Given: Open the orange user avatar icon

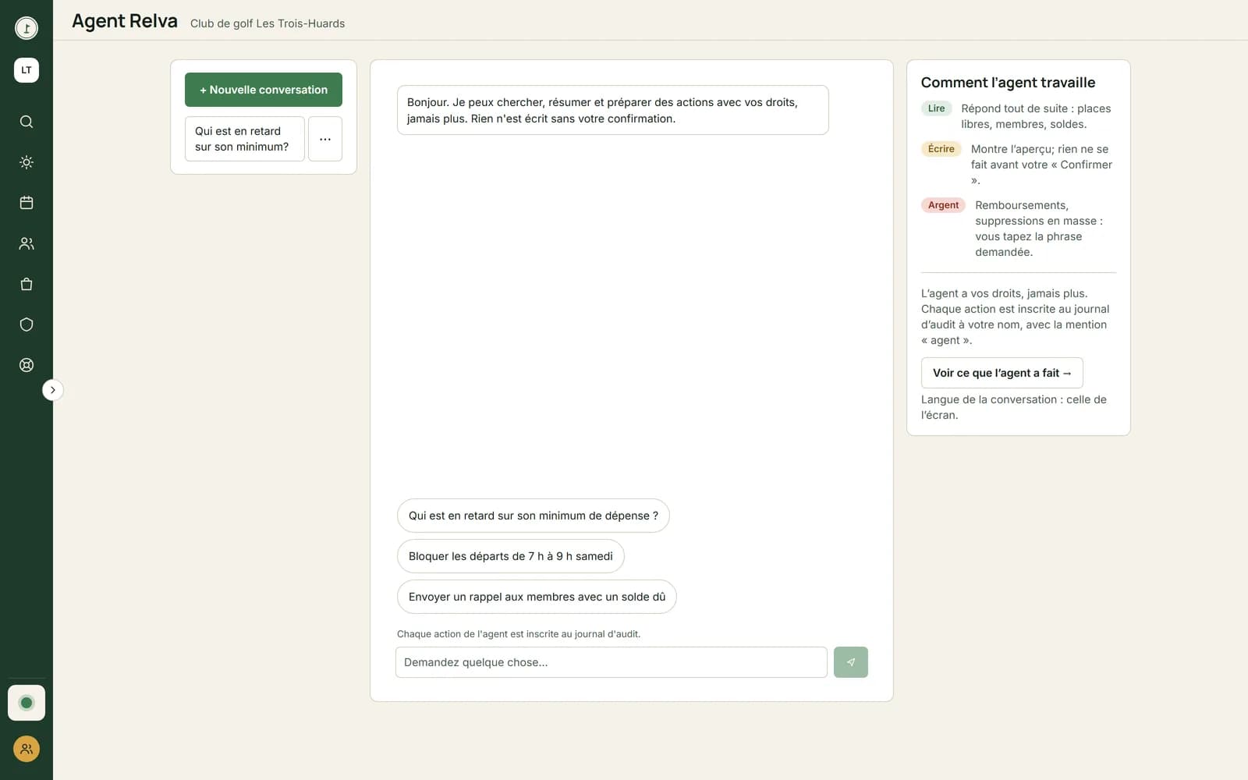Looking at the screenshot, I should click(x=27, y=749).
